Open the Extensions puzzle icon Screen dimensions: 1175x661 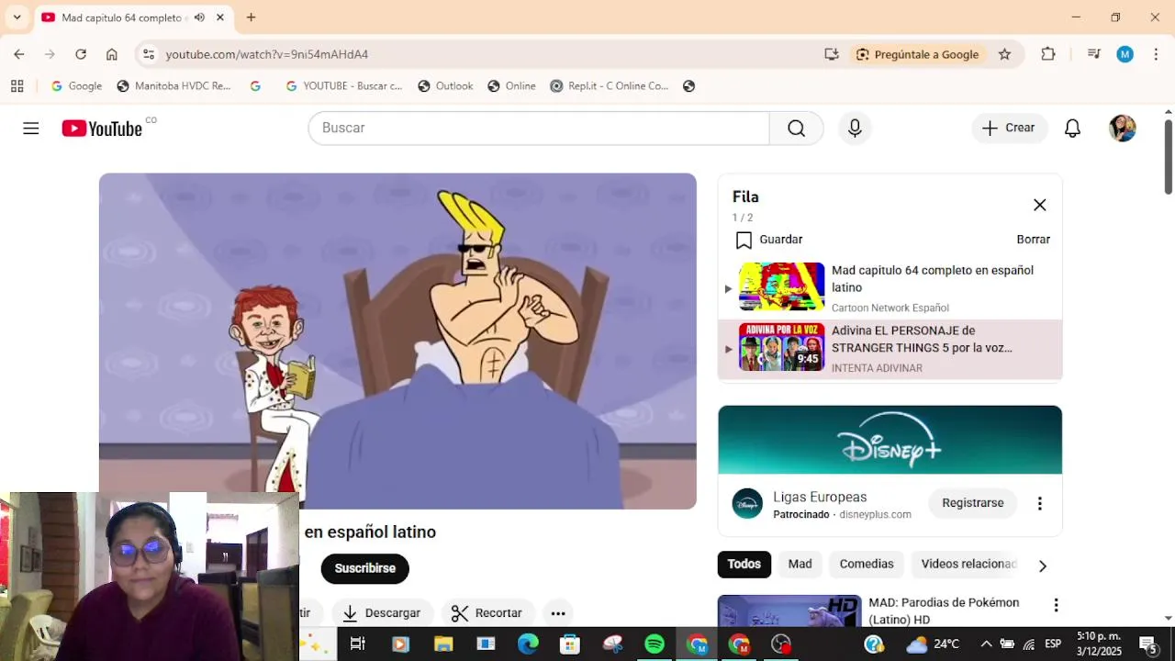(1048, 54)
